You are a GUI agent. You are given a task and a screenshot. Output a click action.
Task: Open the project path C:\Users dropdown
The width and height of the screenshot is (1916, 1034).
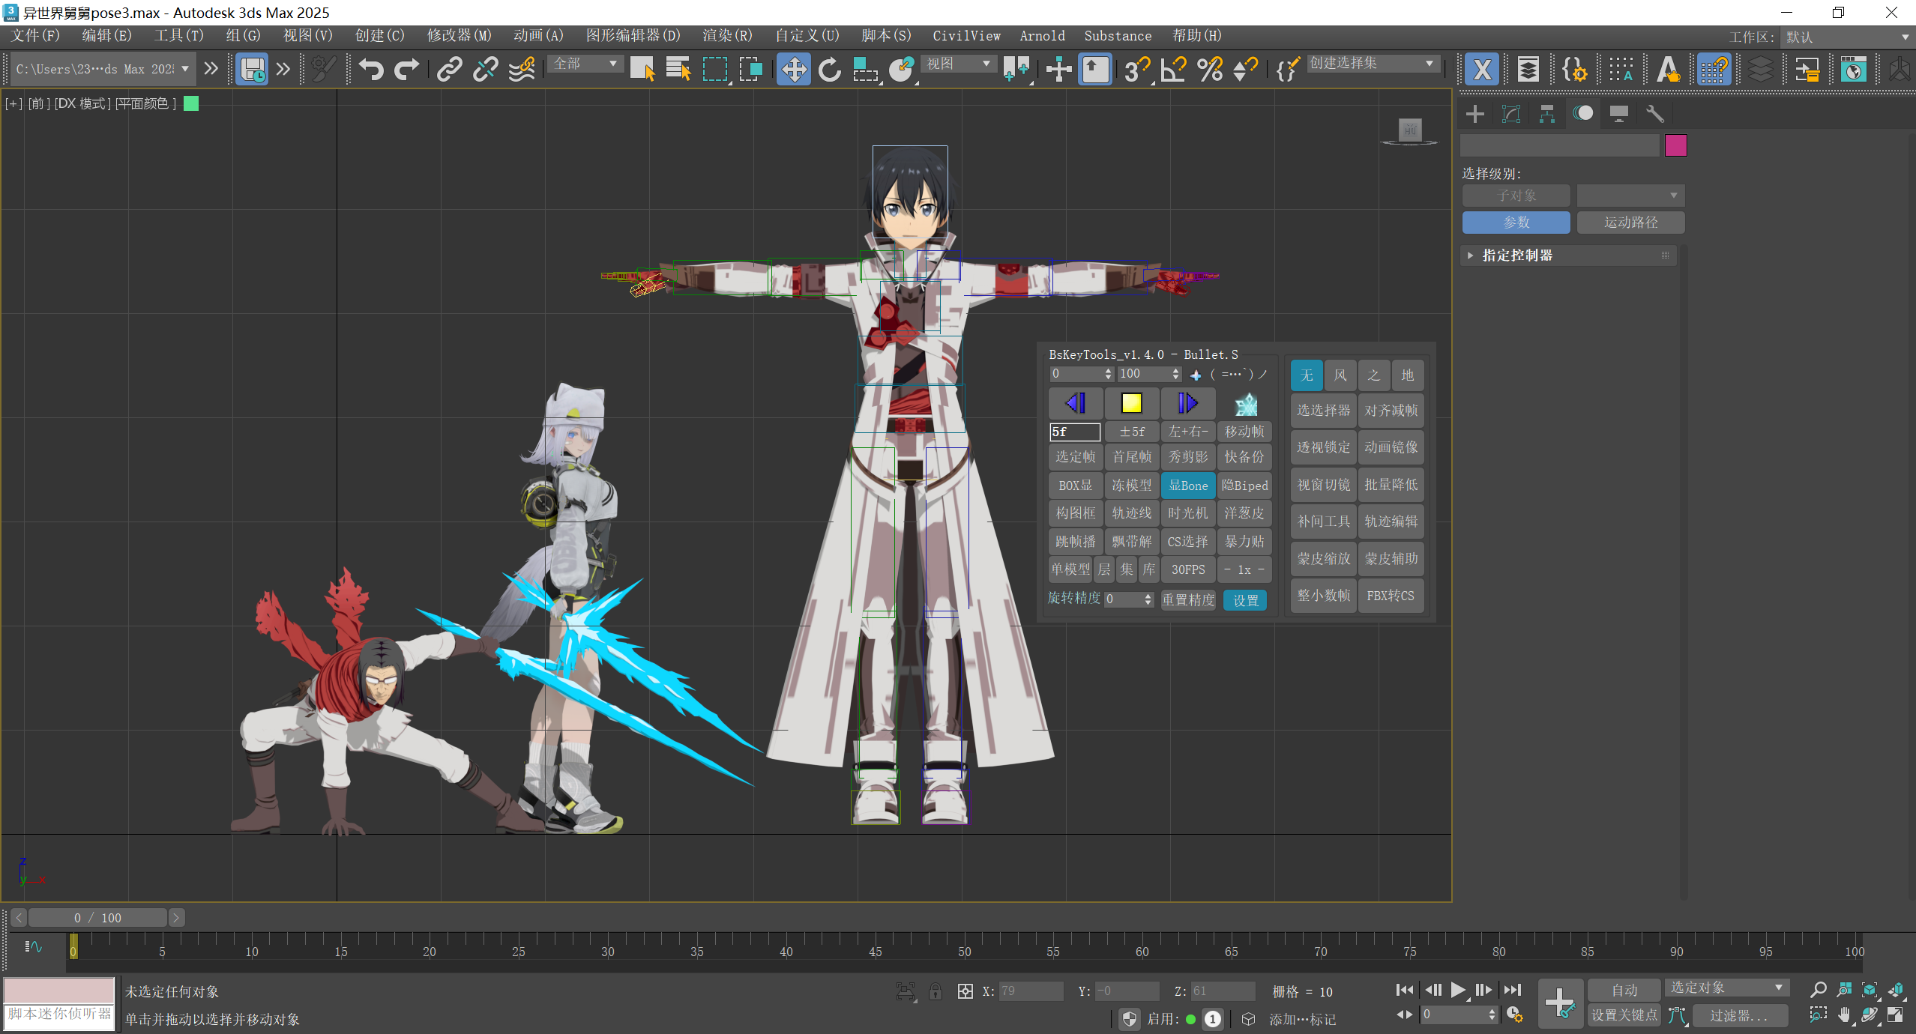tap(103, 69)
